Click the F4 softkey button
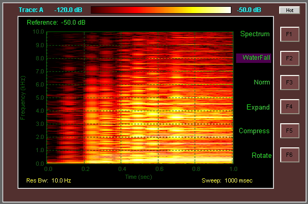Image resolution: width=308 pixels, height=204 pixels. pyautogui.click(x=290, y=106)
